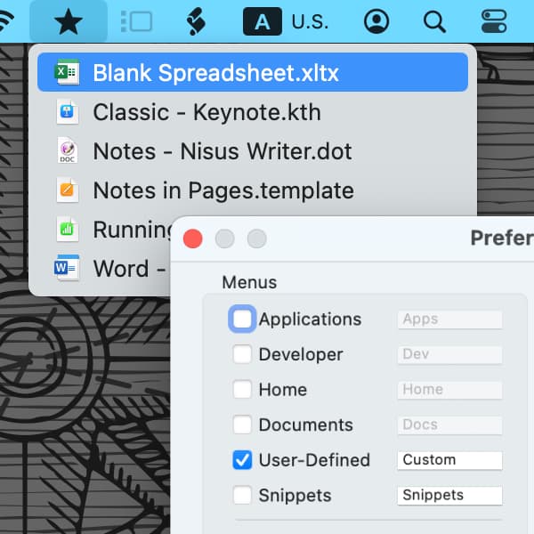Click the Excel file icon
Image resolution: width=534 pixels, height=534 pixels.
[67, 72]
